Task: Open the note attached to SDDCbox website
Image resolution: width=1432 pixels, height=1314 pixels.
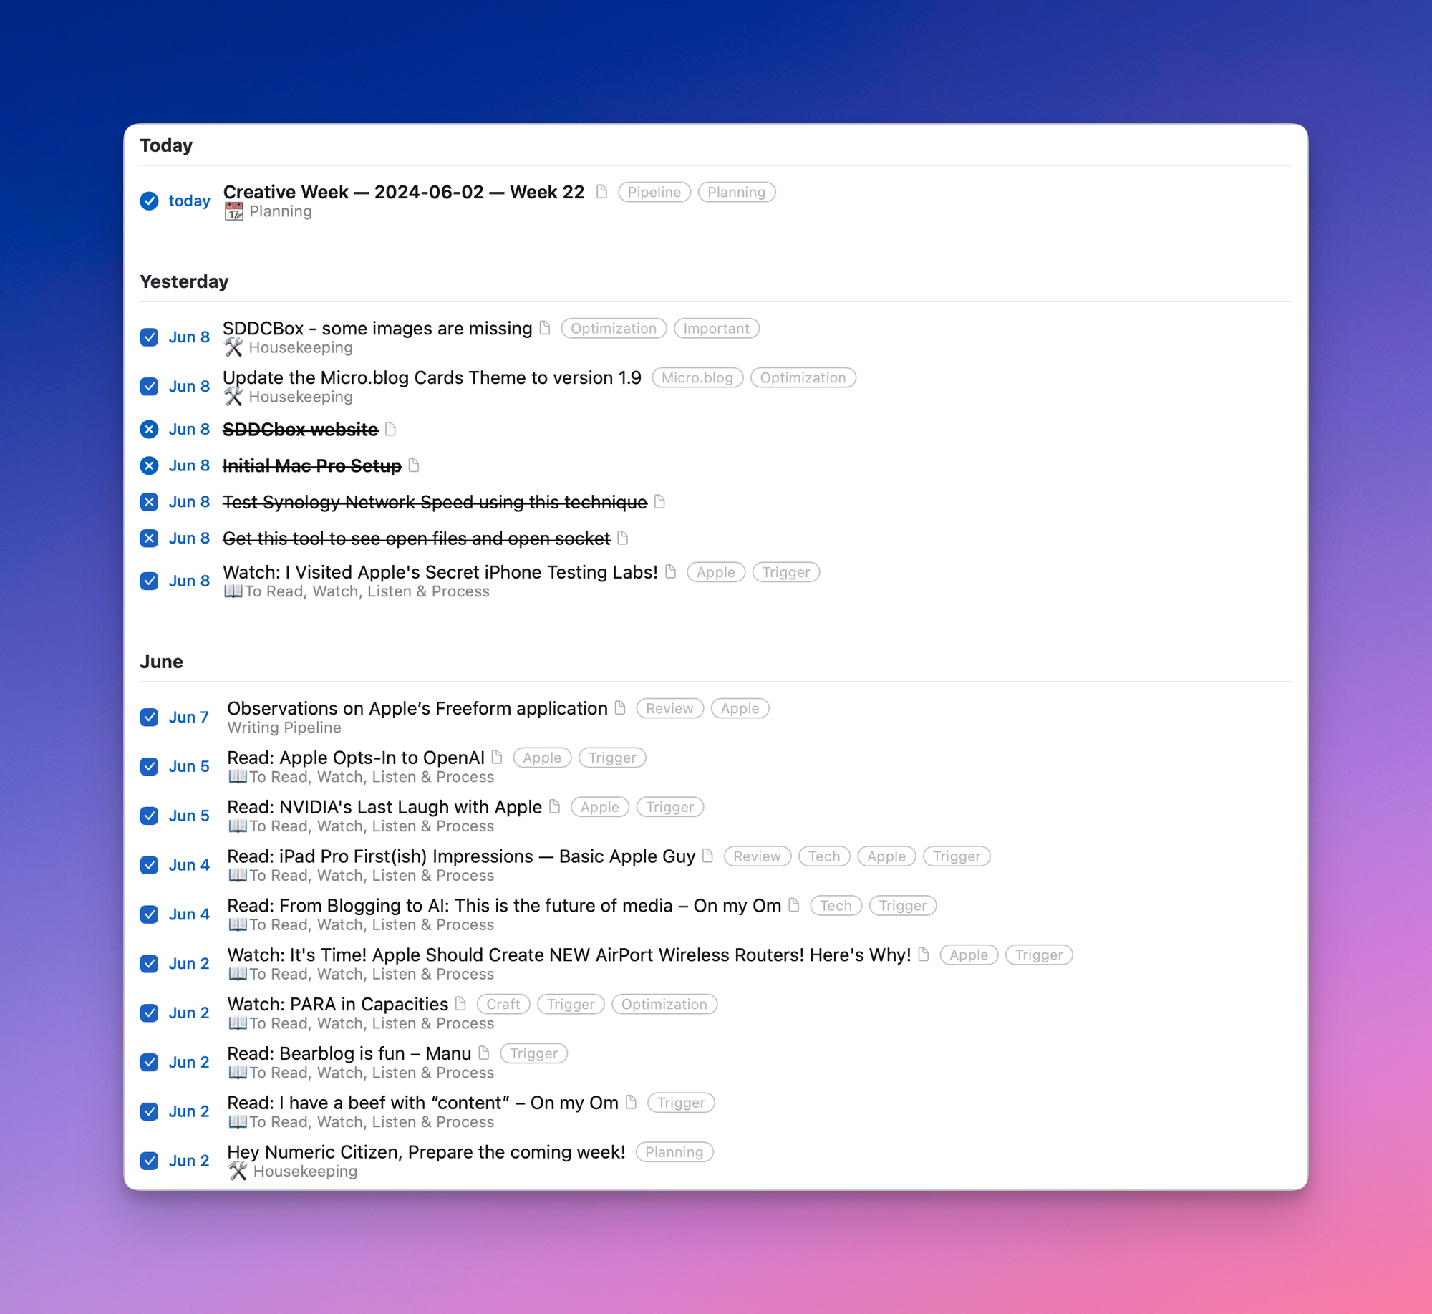Action: 391,429
